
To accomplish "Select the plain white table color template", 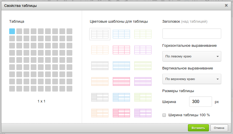I will click(x=100, y=34).
